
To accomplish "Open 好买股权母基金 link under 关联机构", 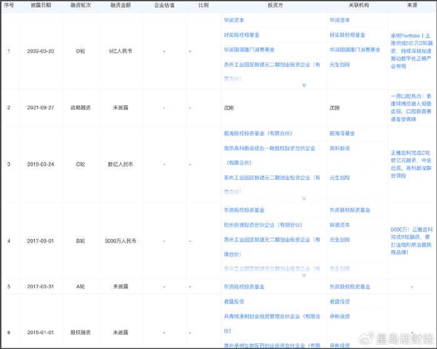I will click(x=347, y=35).
